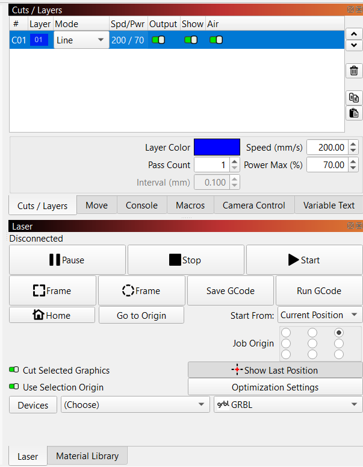Viewport: 363px width, 467px height.
Task: Click the blue Layer Color swatch
Action: point(217,148)
